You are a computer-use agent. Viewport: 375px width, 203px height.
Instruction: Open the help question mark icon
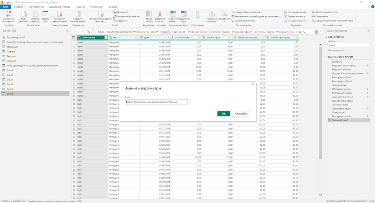click(372, 7)
